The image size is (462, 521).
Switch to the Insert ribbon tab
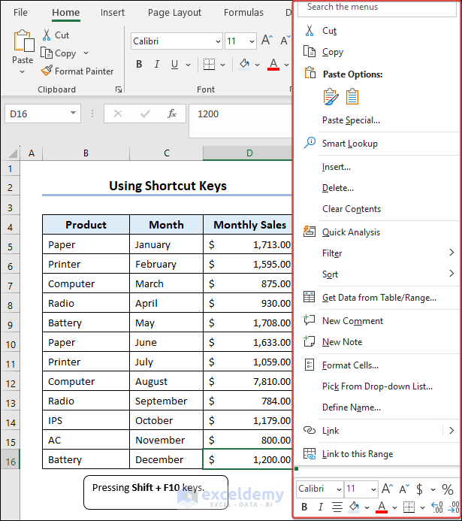pyautogui.click(x=113, y=13)
